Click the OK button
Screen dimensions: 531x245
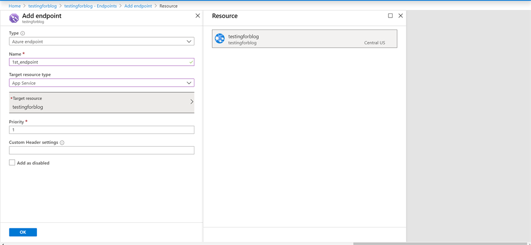point(23,232)
